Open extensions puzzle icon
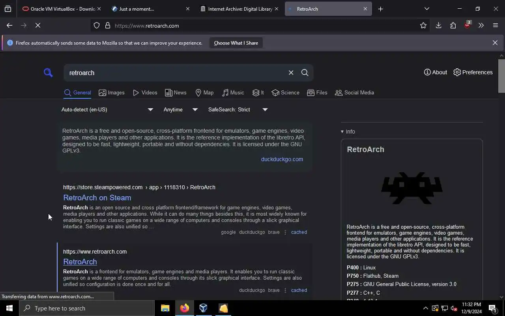The width and height of the screenshot is (505, 316). [453, 25]
